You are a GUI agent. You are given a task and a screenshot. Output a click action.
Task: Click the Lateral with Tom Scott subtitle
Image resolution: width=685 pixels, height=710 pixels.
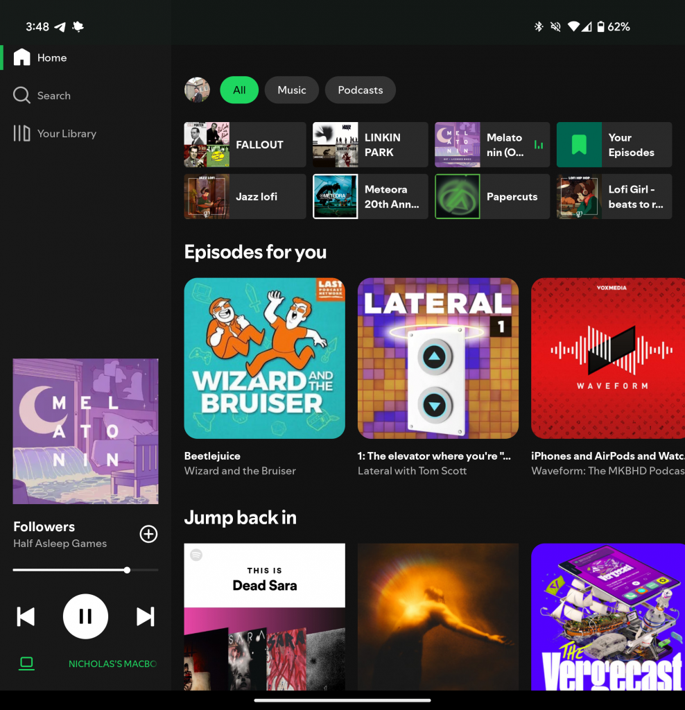tap(412, 471)
